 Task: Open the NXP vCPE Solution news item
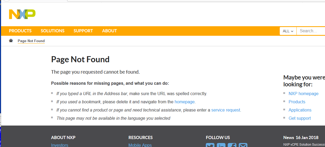(x=304, y=145)
